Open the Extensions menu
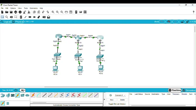This screenshot has height=110, width=196. coord(34,8)
